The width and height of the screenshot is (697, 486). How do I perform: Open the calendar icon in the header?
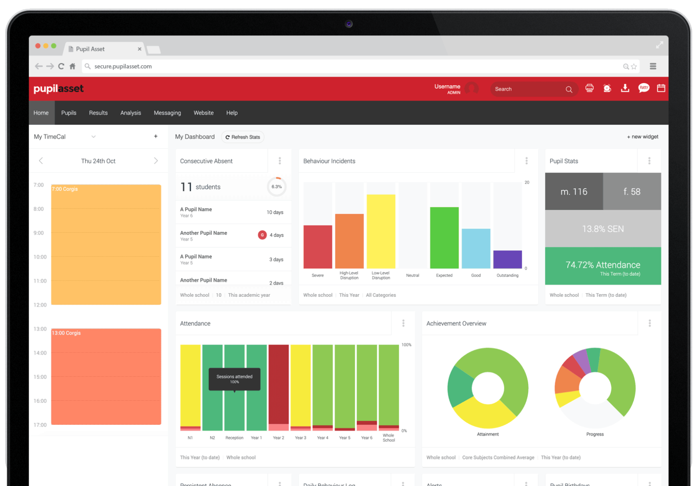pyautogui.click(x=661, y=88)
